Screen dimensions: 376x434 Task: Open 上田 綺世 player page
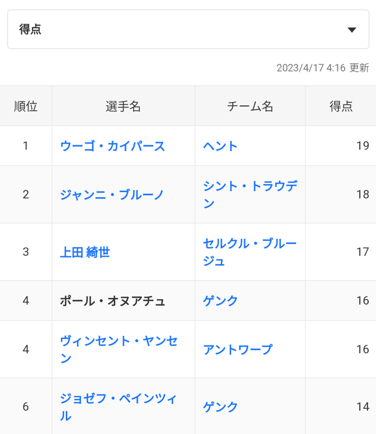coord(85,252)
